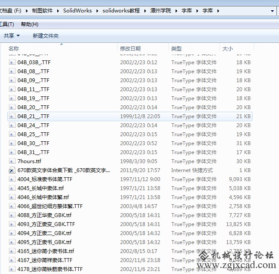Expand the arrow after SolidWorks in breadcrumb
This screenshot has width=279, height=274.
coord(97,11)
